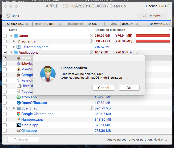Image resolution: width=174 pixels, height=148 pixels.
Task: Click the OpenOffice app icon
Action: 19,103
